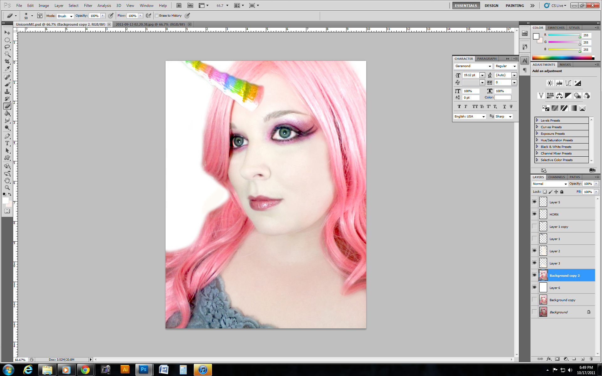Select the Elliptical Marquee tool
The height and width of the screenshot is (376, 602).
pyautogui.click(x=7, y=40)
